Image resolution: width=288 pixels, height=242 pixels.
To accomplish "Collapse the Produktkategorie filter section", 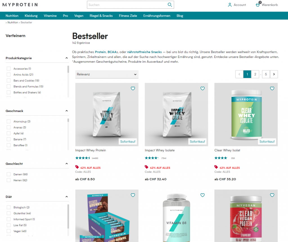I will pyautogui.click(x=66, y=58).
